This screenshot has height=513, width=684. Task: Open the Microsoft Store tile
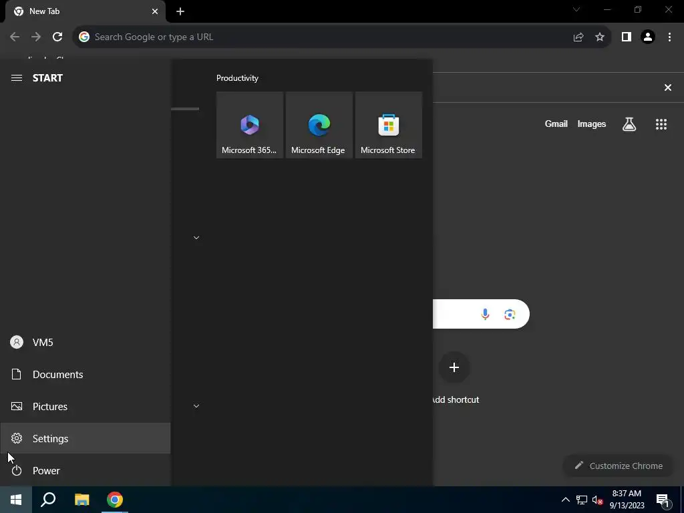(x=388, y=125)
